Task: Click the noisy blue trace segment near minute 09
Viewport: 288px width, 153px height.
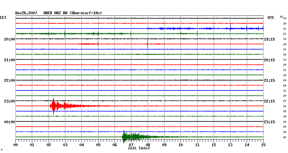Action: (x=171, y=28)
